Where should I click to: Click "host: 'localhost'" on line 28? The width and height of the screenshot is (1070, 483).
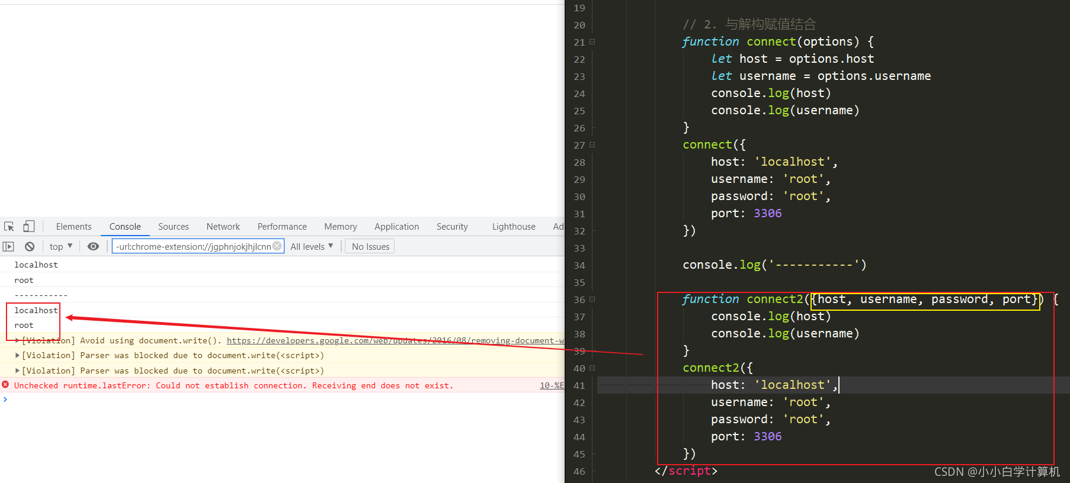(x=774, y=162)
